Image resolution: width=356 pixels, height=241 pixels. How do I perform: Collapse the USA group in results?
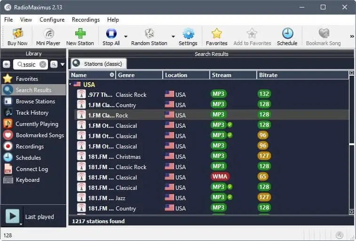[x=71, y=85]
